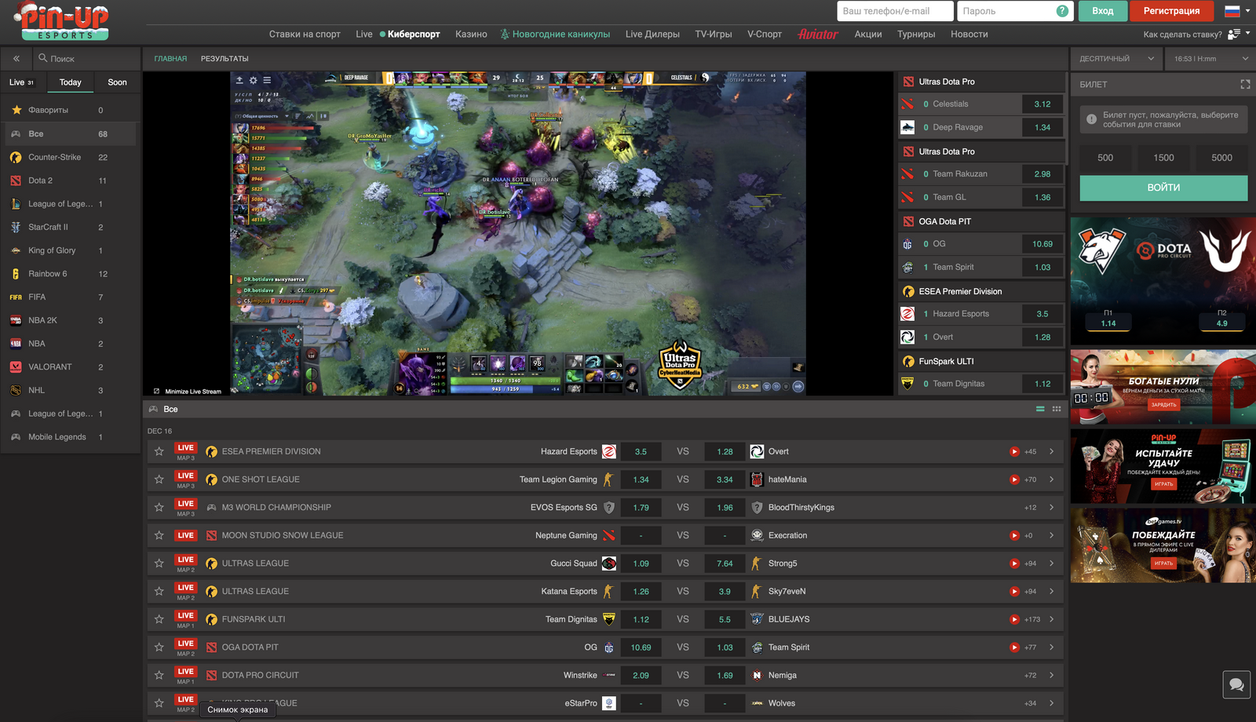
Task: Collapse the left sidebar with double-arrow icon
Action: [16, 59]
